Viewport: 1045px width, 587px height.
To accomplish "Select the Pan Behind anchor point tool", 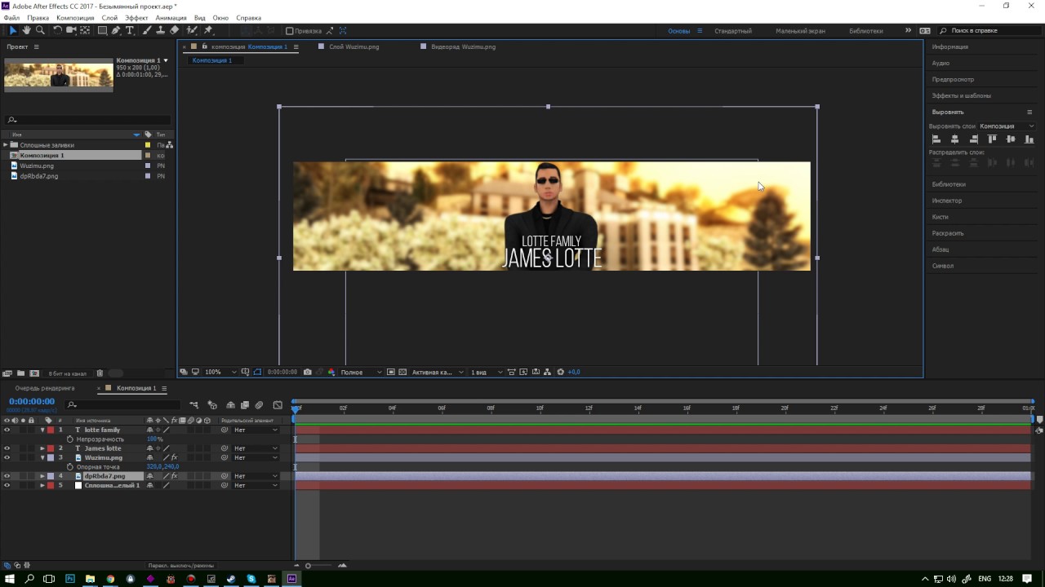I will pyautogui.click(x=86, y=30).
